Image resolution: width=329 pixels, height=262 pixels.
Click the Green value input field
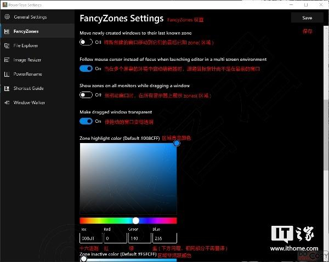click(140, 238)
